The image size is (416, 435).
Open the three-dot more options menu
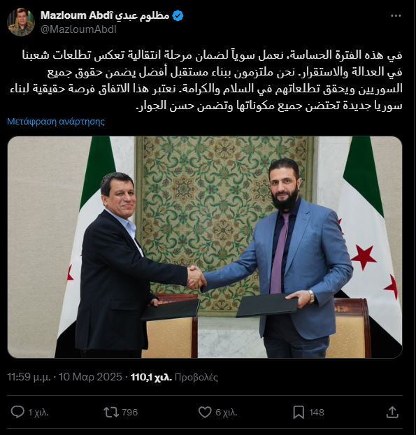pyautogui.click(x=396, y=16)
